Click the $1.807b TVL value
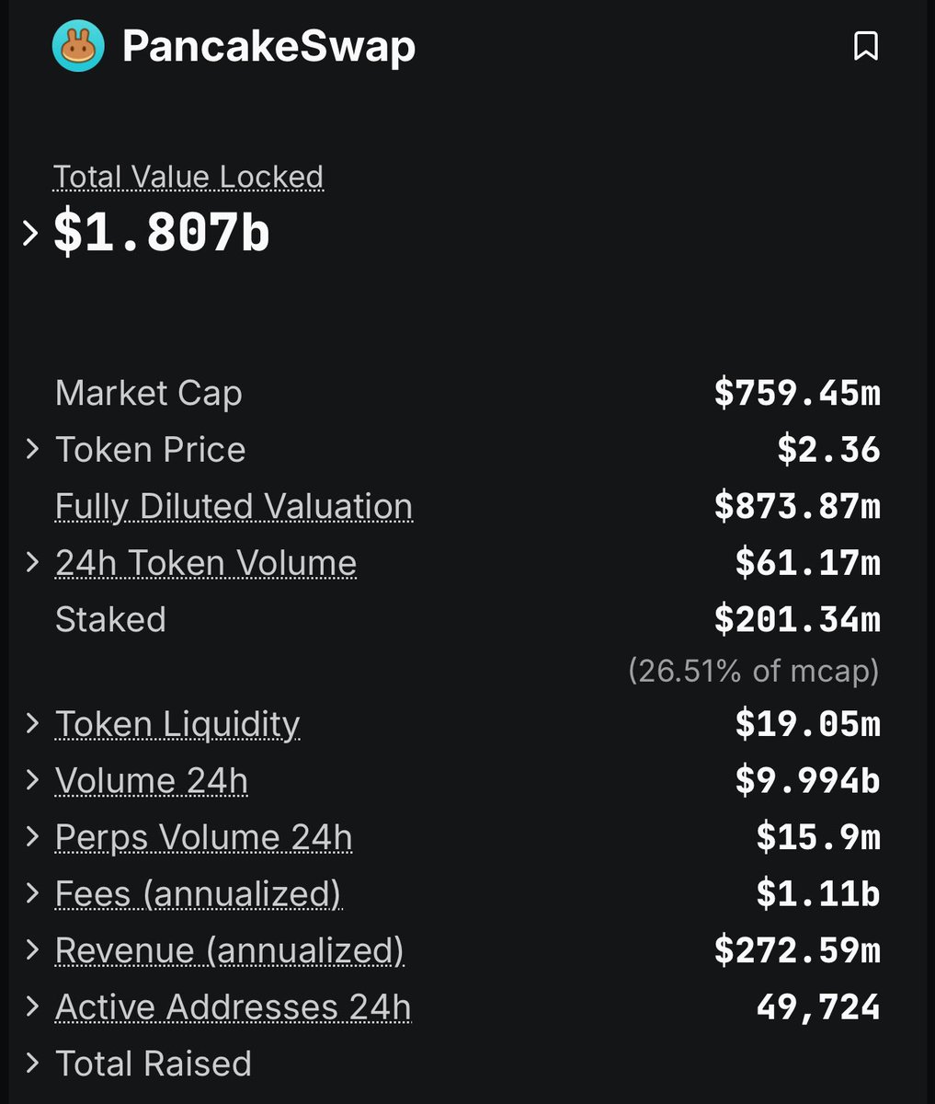The width and height of the screenshot is (935, 1104). [162, 233]
